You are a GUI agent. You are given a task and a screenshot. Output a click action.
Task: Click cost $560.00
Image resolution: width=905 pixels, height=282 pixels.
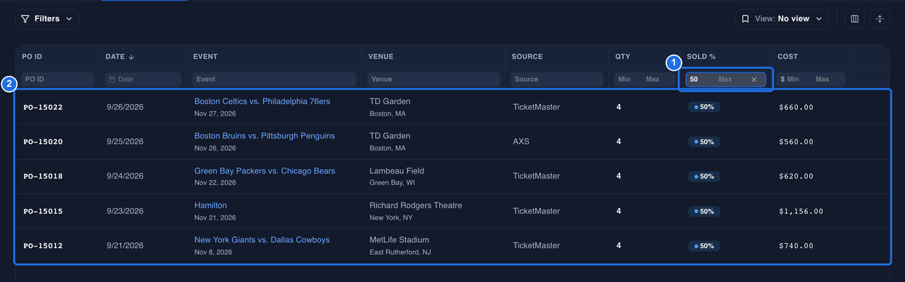(796, 142)
